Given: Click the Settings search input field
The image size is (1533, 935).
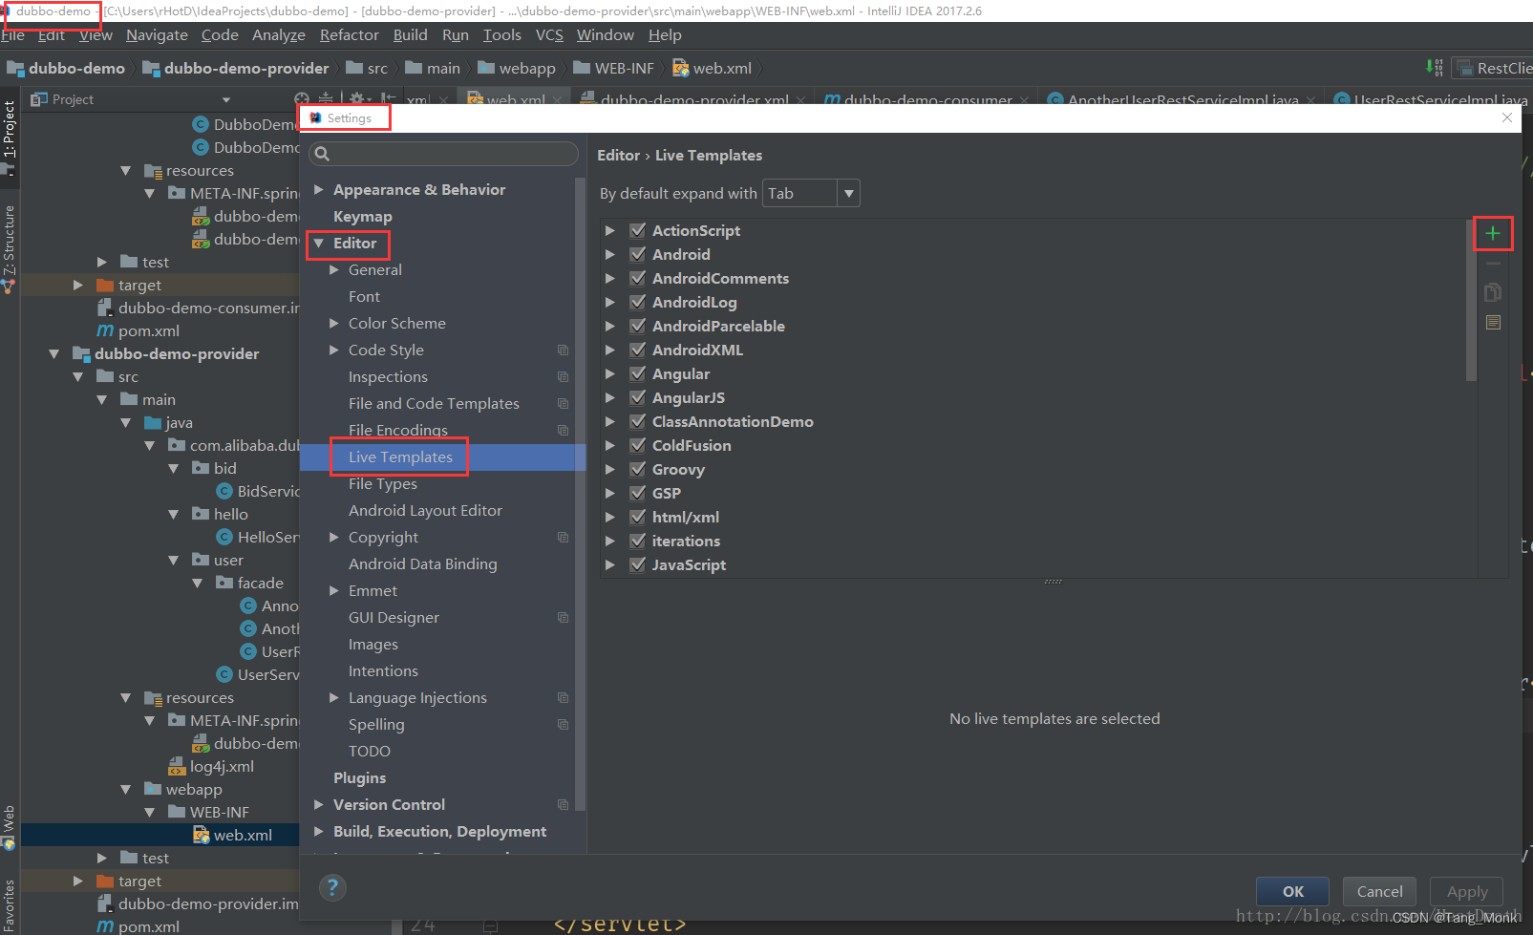Looking at the screenshot, I should pos(444,154).
